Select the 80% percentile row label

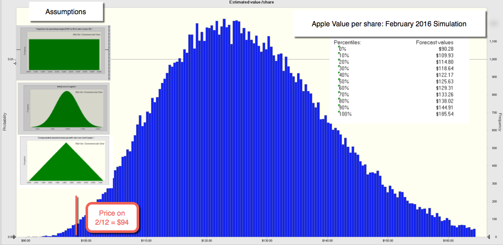[345, 101]
